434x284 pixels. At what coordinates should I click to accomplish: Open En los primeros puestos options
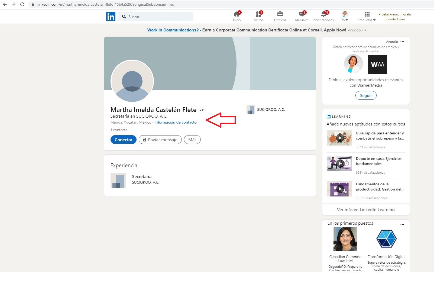click(402, 225)
